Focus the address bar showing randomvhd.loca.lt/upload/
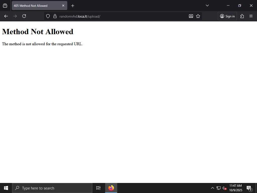The image size is (257, 193). pyautogui.click(x=123, y=16)
